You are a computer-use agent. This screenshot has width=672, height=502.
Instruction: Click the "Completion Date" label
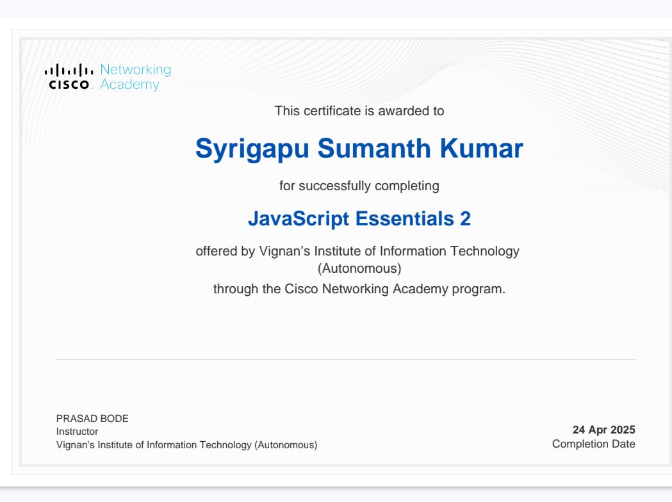tap(594, 444)
